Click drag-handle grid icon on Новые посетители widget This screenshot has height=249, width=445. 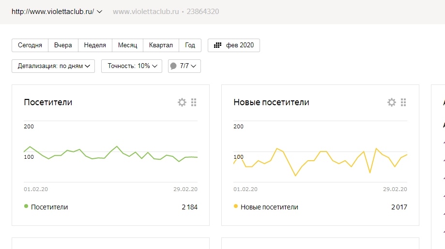click(403, 102)
